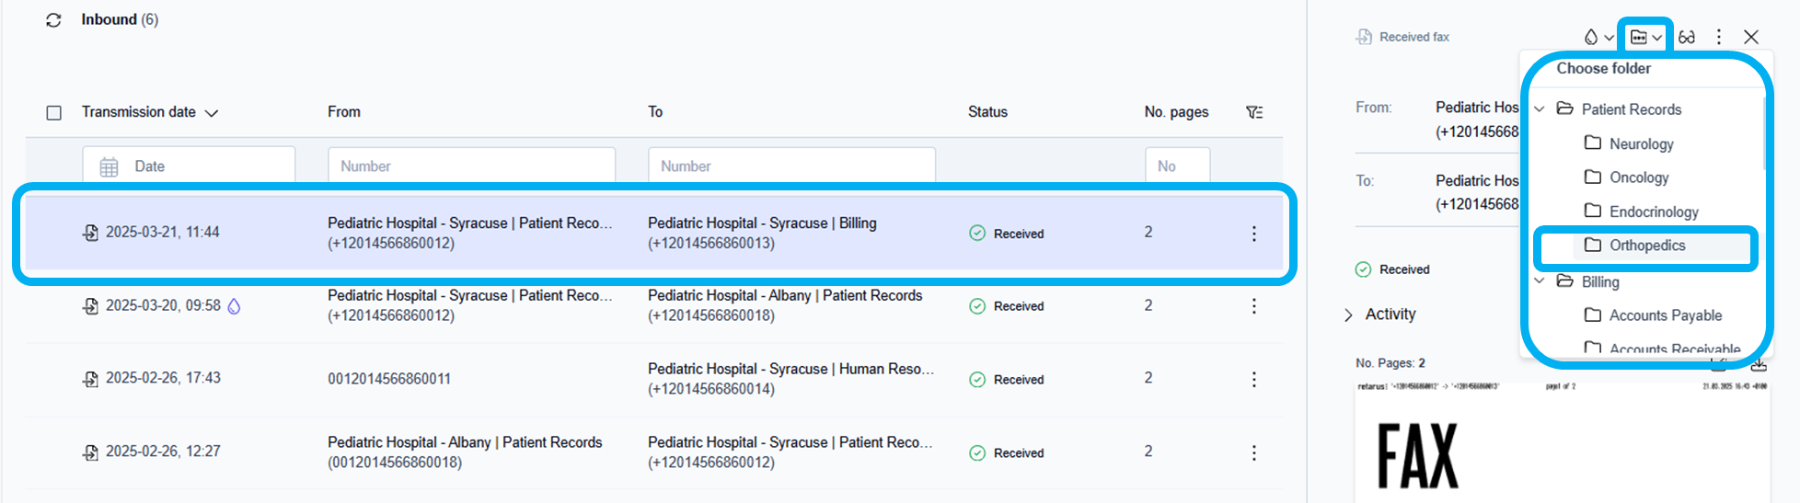The image size is (1800, 503).
Task: Expand the Activity section
Action: [x=1349, y=314]
